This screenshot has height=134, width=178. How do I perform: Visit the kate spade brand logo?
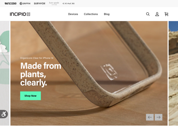(54, 3)
